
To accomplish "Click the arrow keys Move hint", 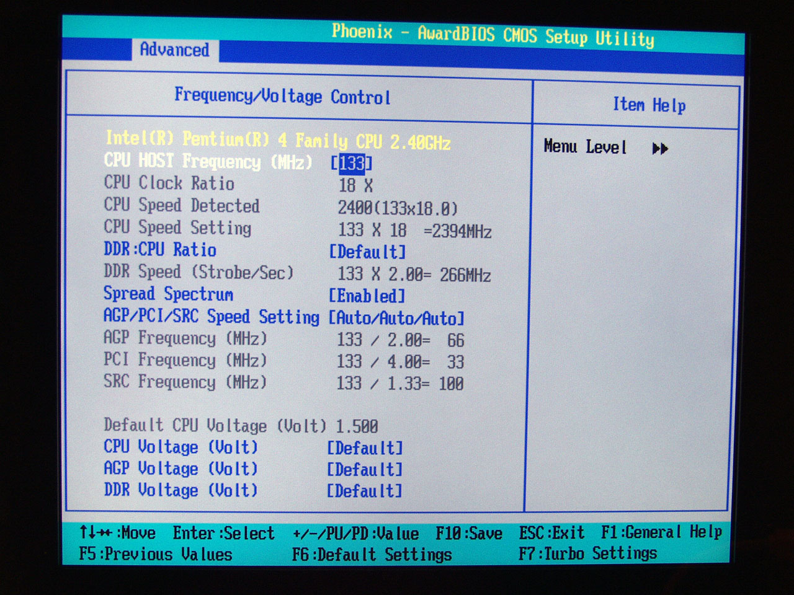I will [117, 532].
